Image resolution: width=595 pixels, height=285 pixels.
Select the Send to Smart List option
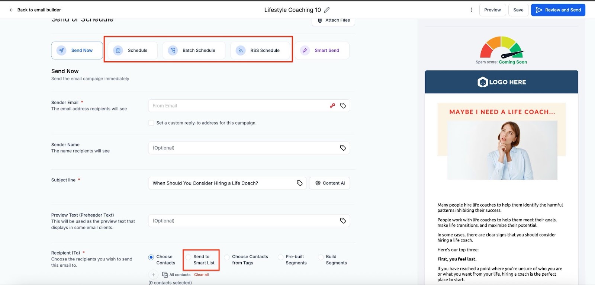tap(189, 257)
